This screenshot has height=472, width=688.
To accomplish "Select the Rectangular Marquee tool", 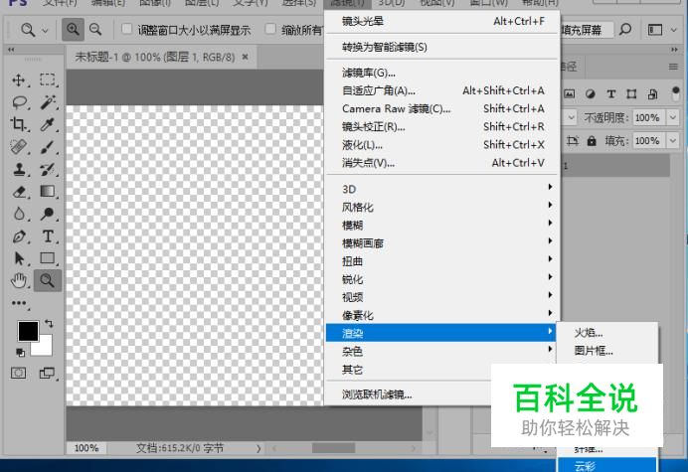I will click(47, 79).
